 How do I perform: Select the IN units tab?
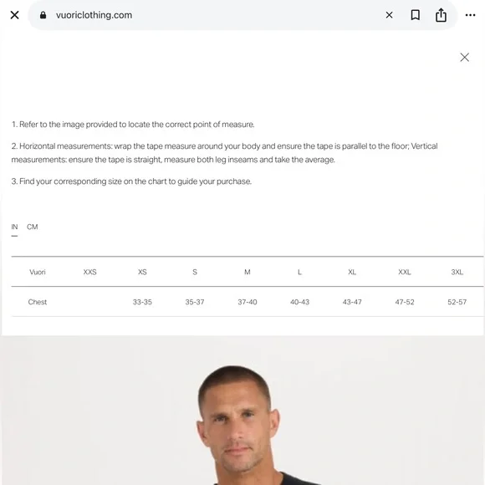click(14, 227)
